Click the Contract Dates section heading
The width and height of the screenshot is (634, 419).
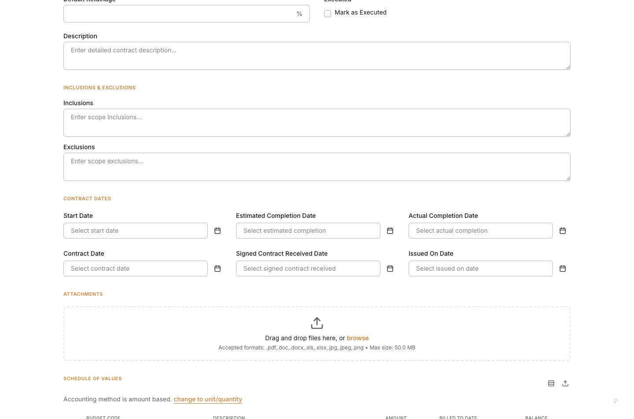pos(87,198)
